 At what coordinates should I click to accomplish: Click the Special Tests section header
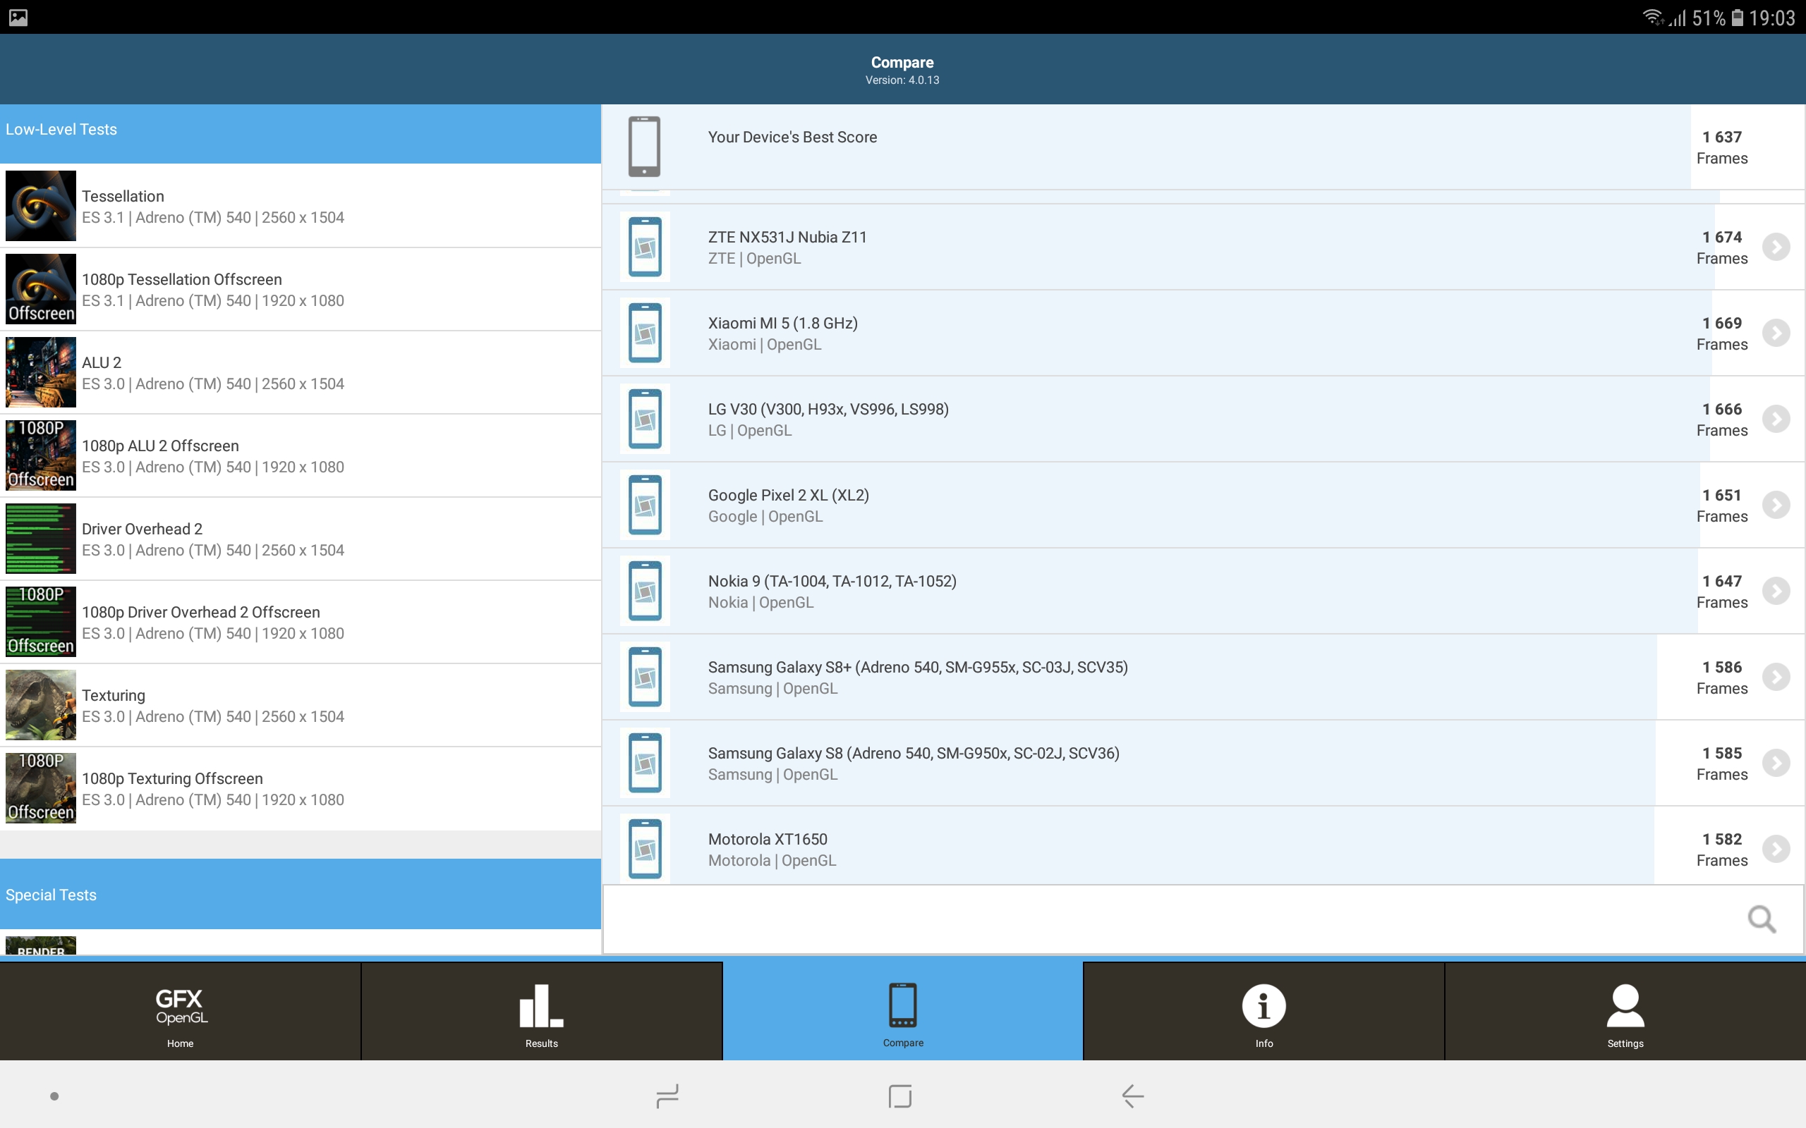pos(300,894)
